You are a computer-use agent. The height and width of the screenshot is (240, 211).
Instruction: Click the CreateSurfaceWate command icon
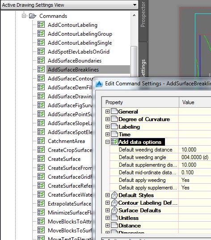(x=41, y=194)
